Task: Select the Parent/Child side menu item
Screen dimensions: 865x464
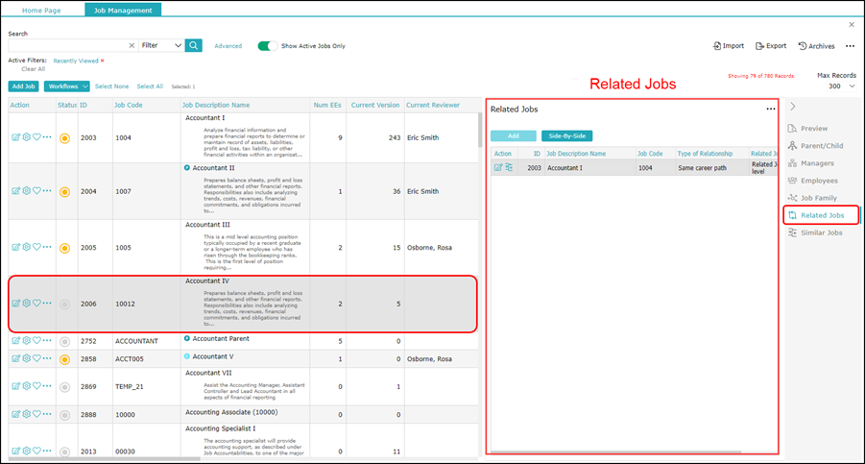Action: click(815, 146)
